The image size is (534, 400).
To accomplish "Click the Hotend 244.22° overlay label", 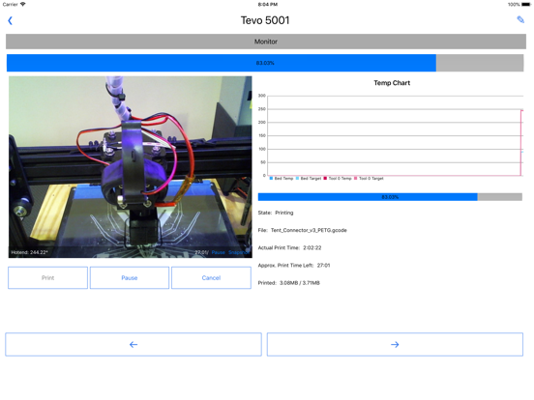I will [x=29, y=252].
